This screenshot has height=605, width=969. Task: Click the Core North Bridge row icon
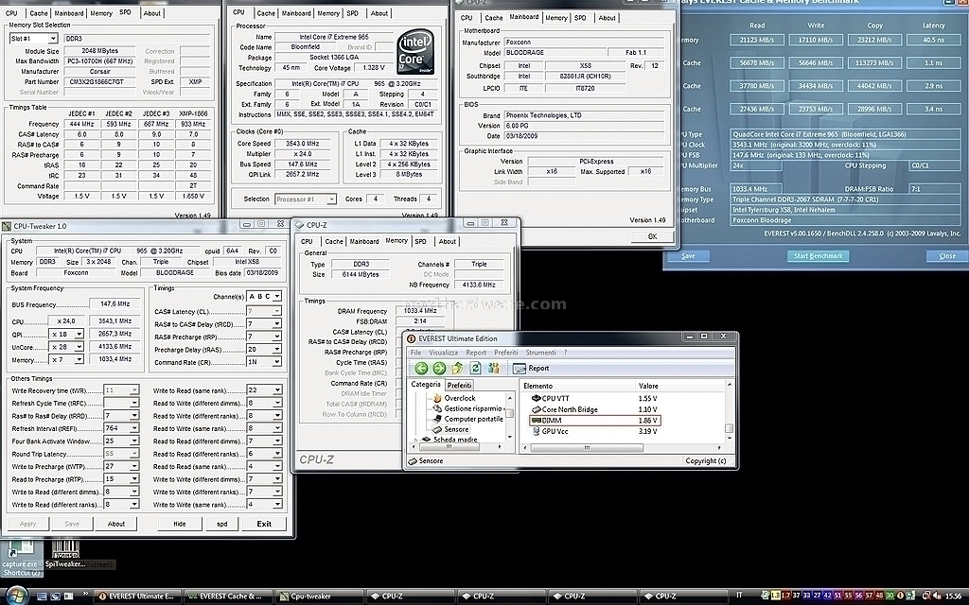[536, 409]
